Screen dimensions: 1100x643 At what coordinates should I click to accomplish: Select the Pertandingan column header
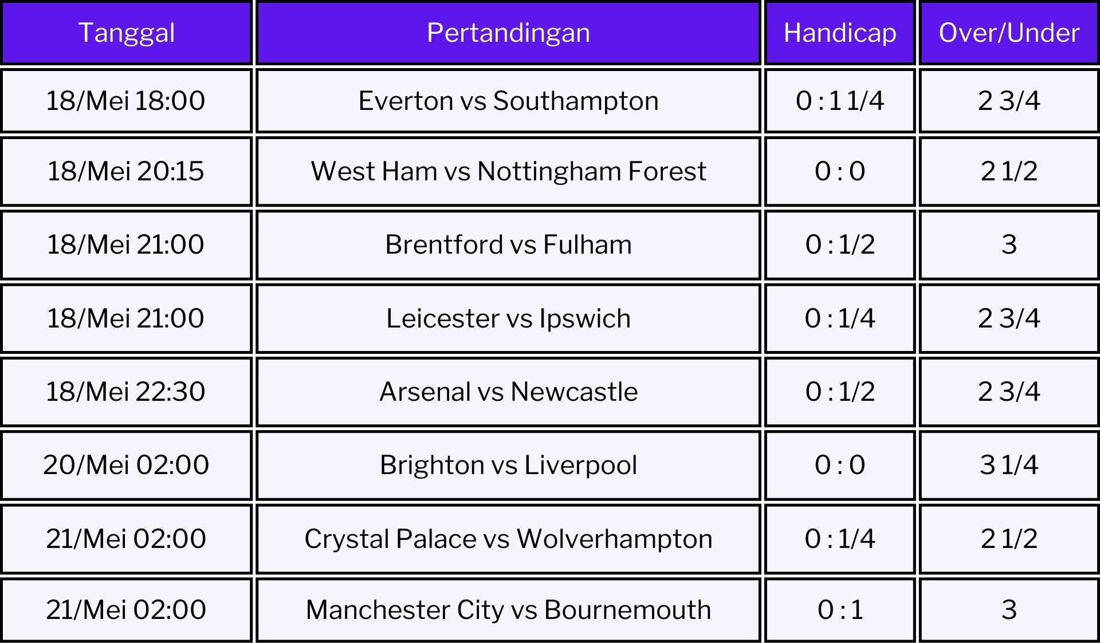pos(508,33)
